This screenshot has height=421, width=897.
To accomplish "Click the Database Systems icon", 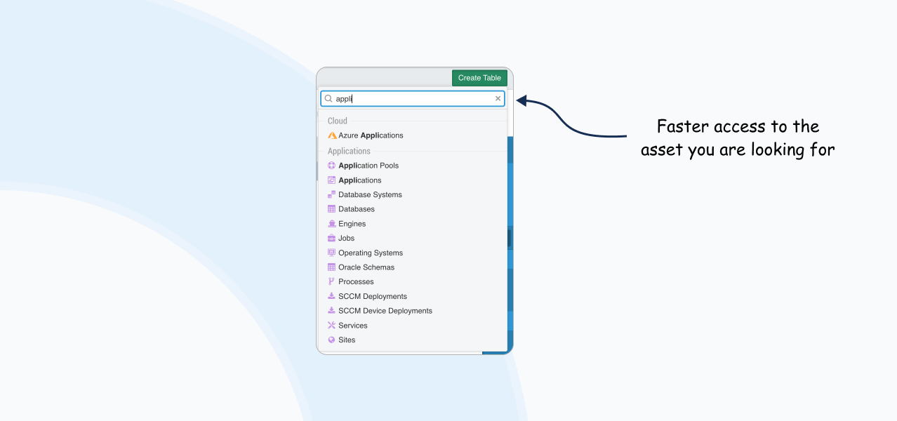I will pos(332,194).
